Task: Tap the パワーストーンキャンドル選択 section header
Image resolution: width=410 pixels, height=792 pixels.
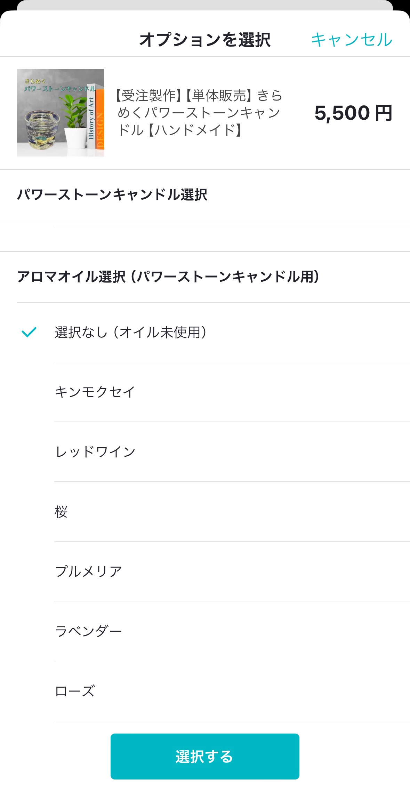Action: pos(112,195)
